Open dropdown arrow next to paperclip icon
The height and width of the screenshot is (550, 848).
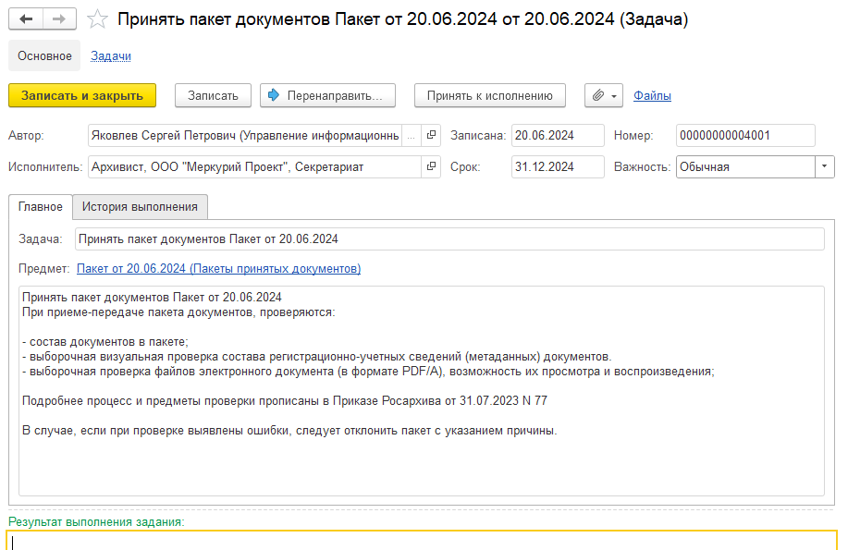[x=614, y=96]
